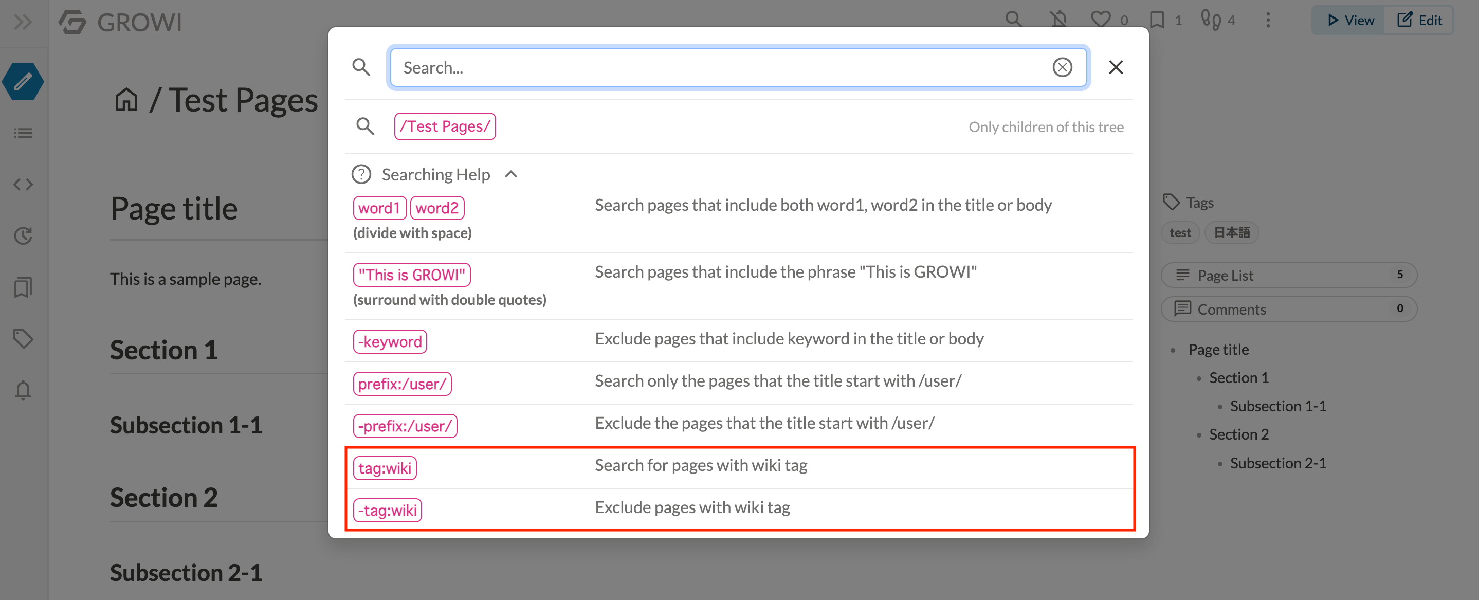Screen dimensions: 1479x600
Task: Click the Subsection 2-1 heading in body
Action: [x=186, y=572]
